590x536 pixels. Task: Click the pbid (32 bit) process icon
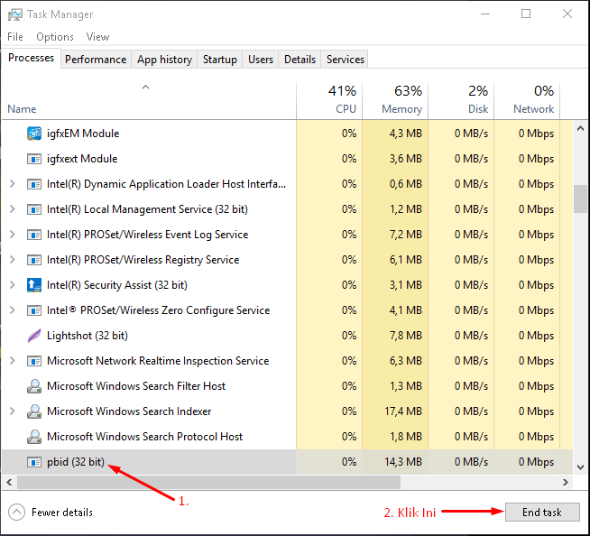tap(34, 461)
